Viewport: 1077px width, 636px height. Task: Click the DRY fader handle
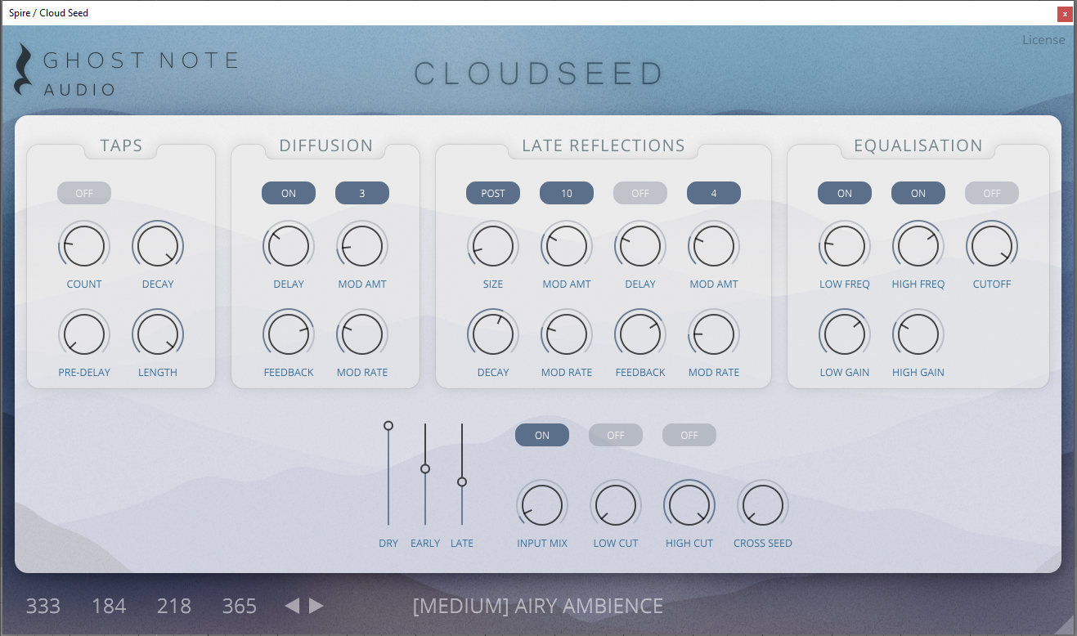[388, 426]
